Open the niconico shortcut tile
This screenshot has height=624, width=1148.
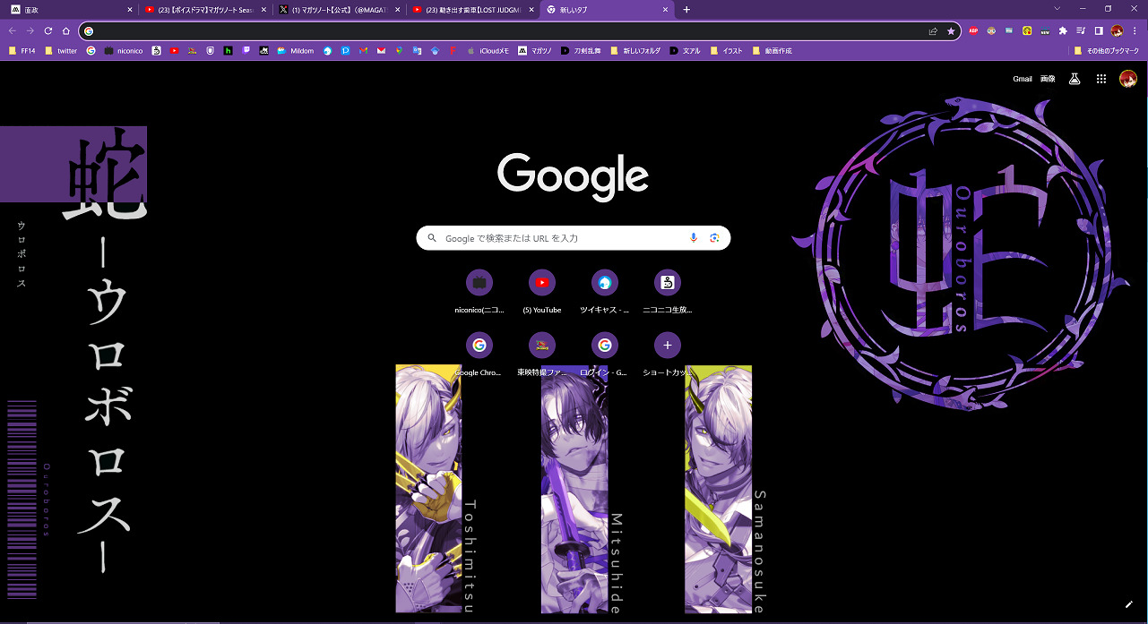click(479, 290)
